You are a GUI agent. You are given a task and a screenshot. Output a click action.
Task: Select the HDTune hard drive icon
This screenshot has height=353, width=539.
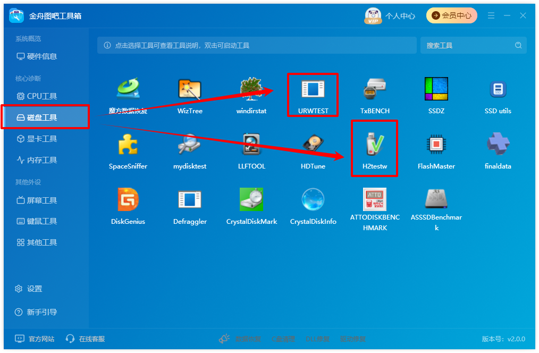pyautogui.click(x=313, y=144)
